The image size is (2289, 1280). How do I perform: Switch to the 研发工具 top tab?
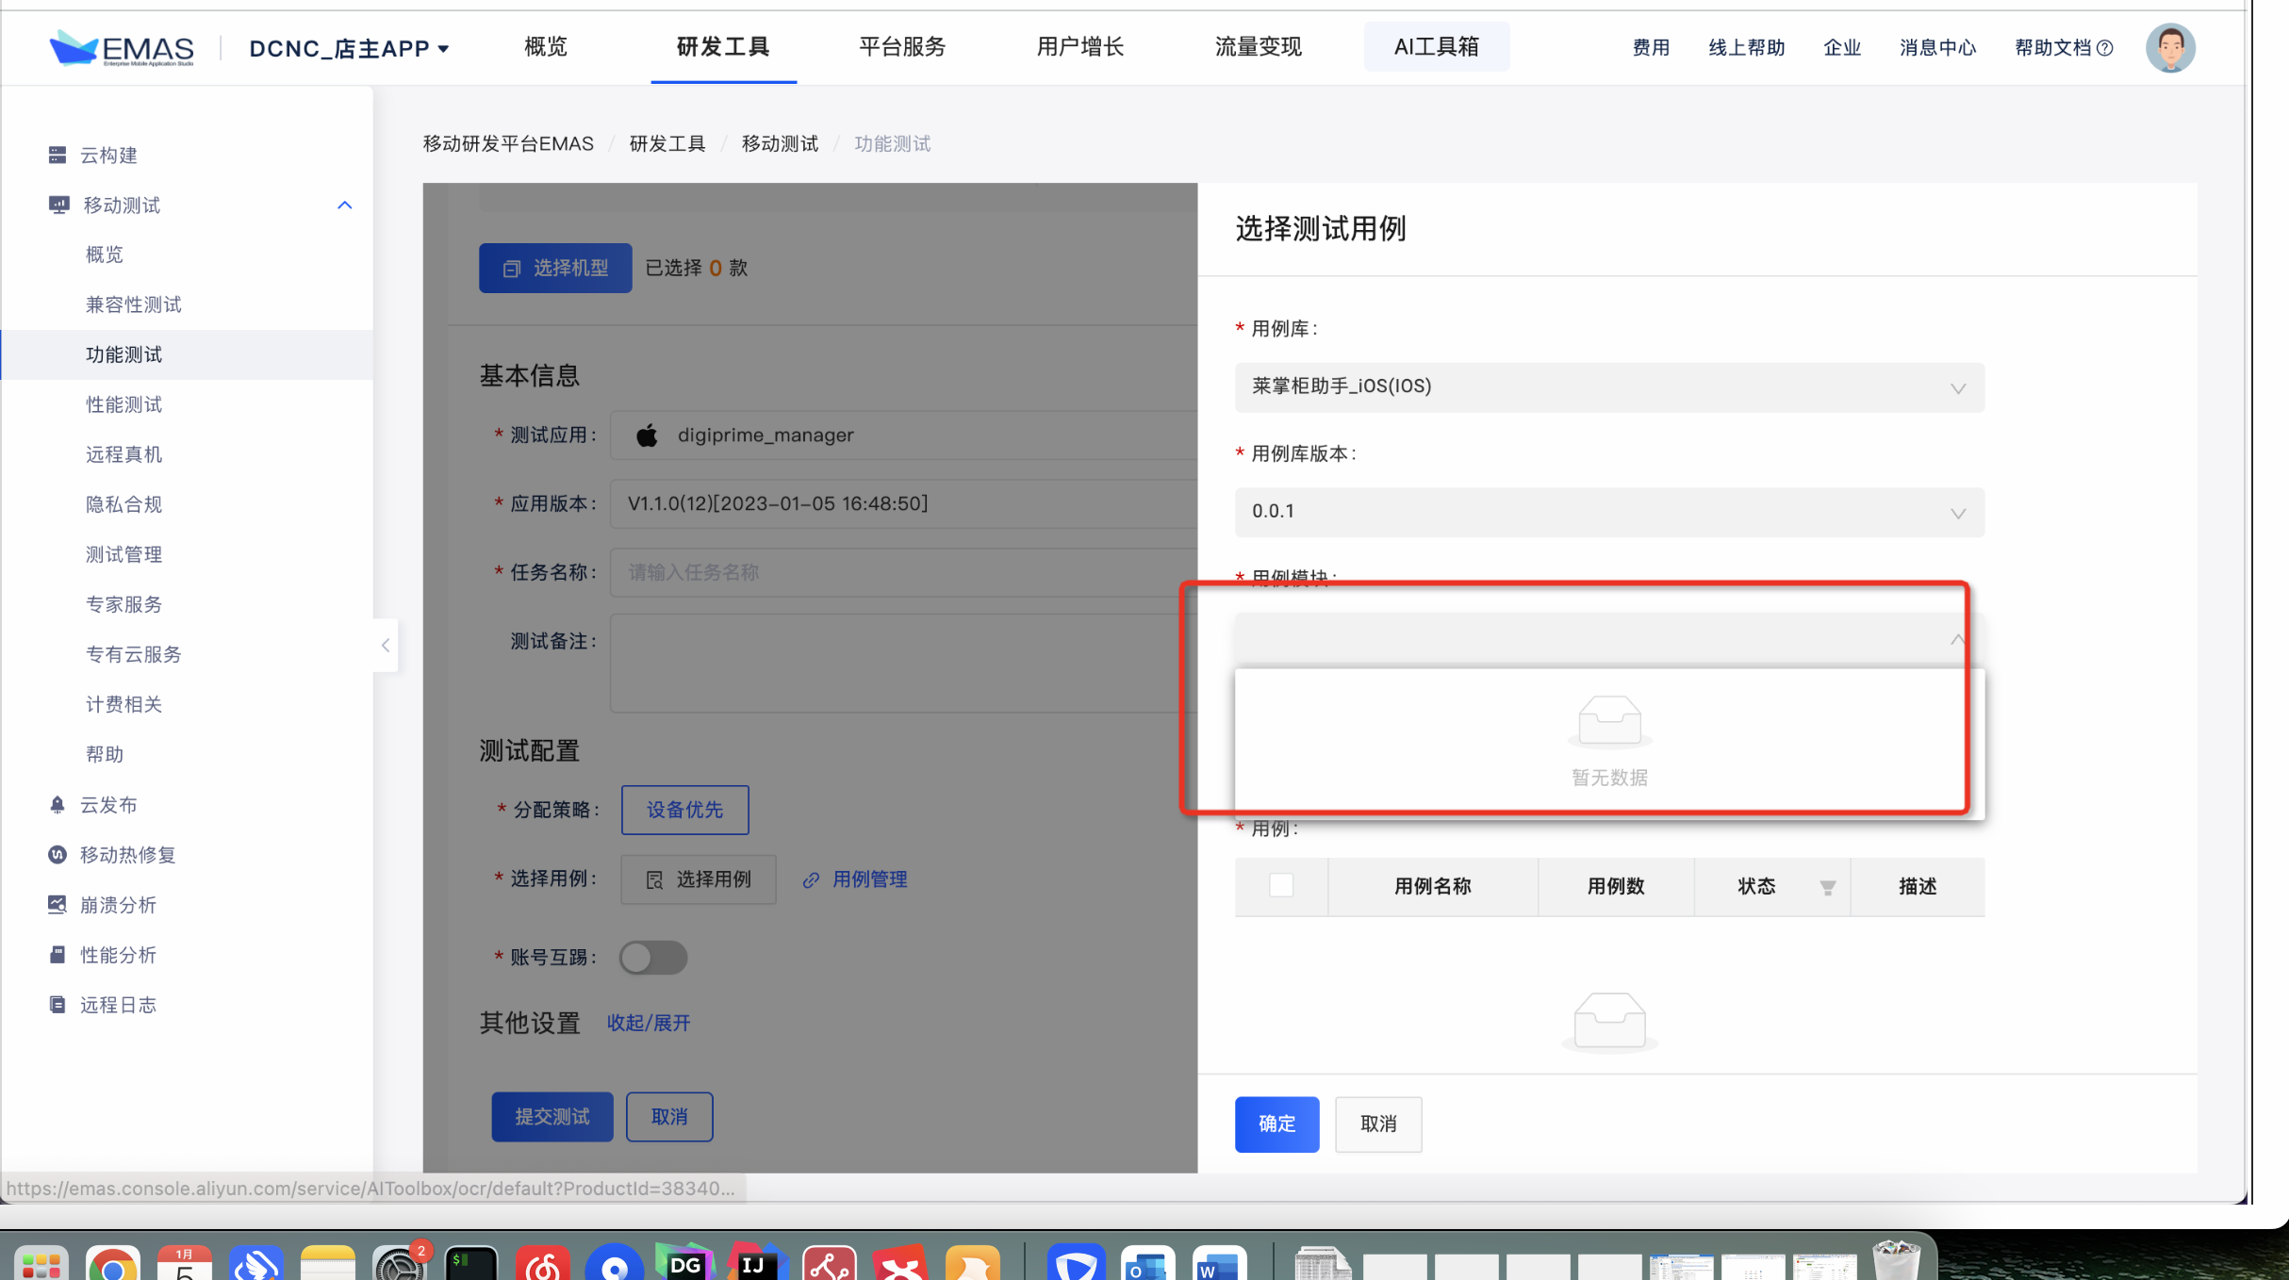[x=723, y=46]
